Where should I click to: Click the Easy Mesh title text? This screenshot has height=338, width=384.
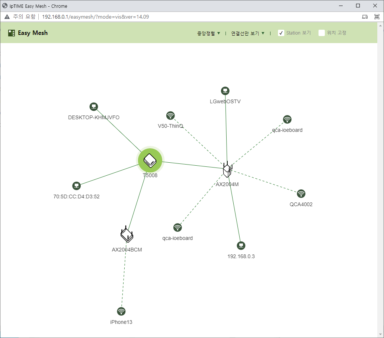[x=33, y=33]
